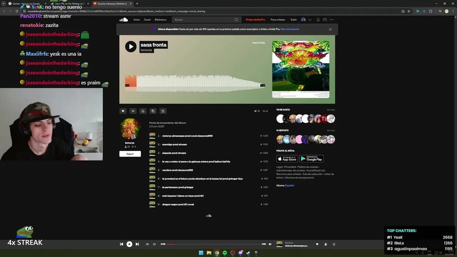Open File Explorer from the taskbar
The image size is (457, 257).
click(x=209, y=253)
